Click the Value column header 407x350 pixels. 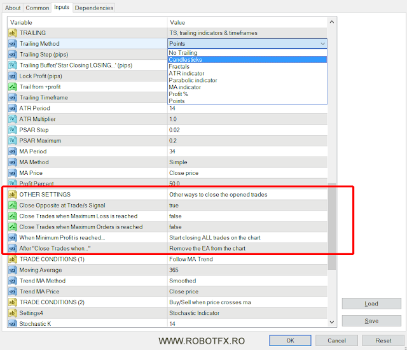point(247,22)
